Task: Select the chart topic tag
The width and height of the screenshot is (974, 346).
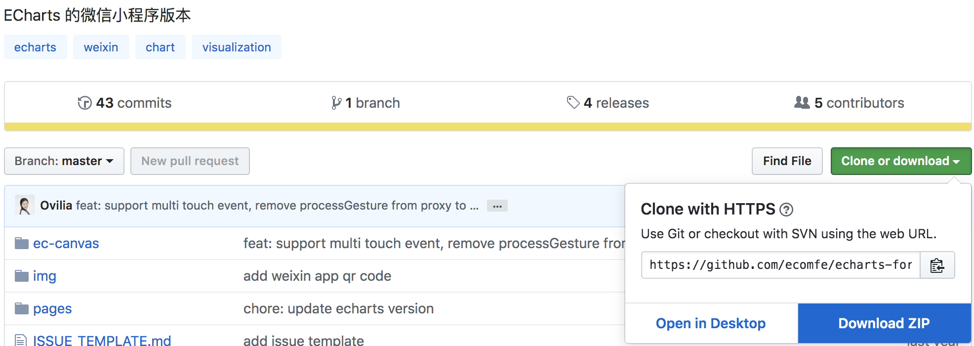Action: point(161,47)
